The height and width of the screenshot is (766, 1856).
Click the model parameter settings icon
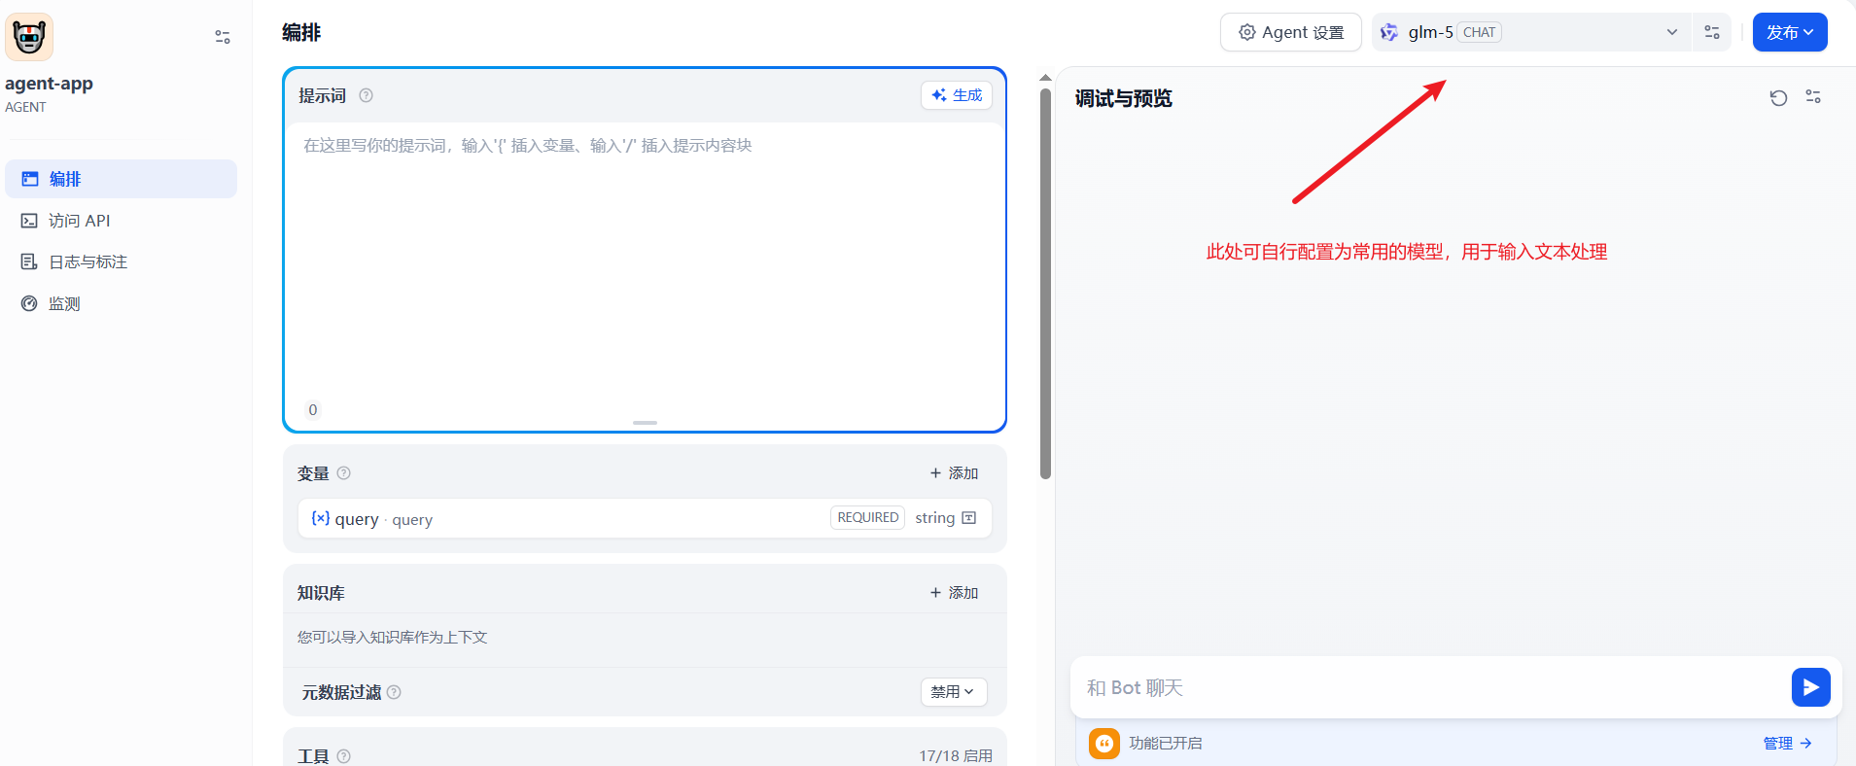pyautogui.click(x=1712, y=32)
